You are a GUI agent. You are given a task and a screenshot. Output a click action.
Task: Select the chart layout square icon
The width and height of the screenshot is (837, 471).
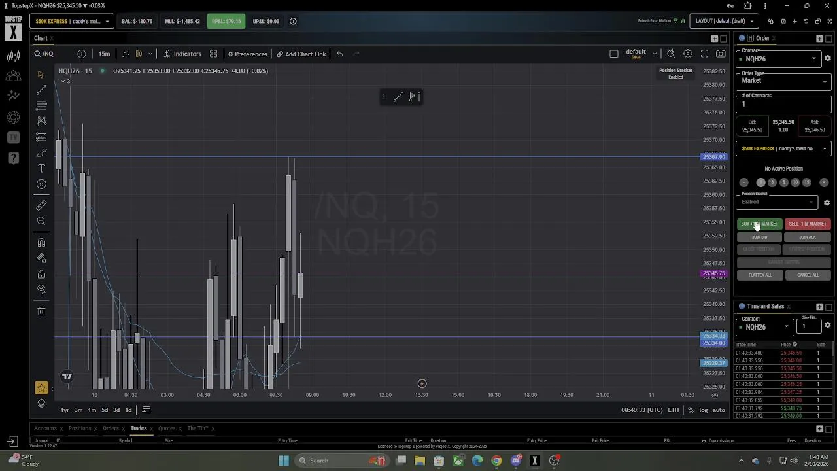click(613, 54)
